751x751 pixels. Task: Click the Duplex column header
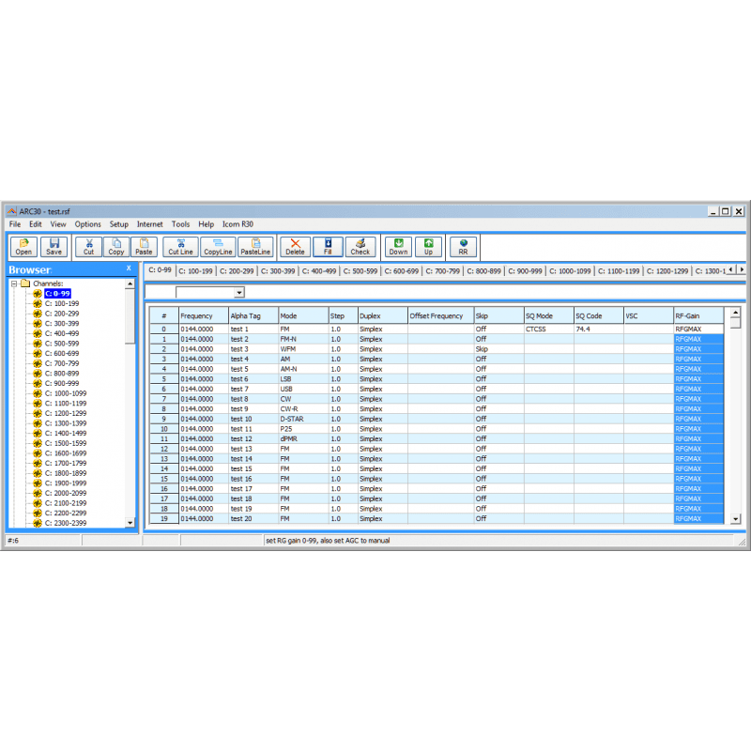pos(383,316)
